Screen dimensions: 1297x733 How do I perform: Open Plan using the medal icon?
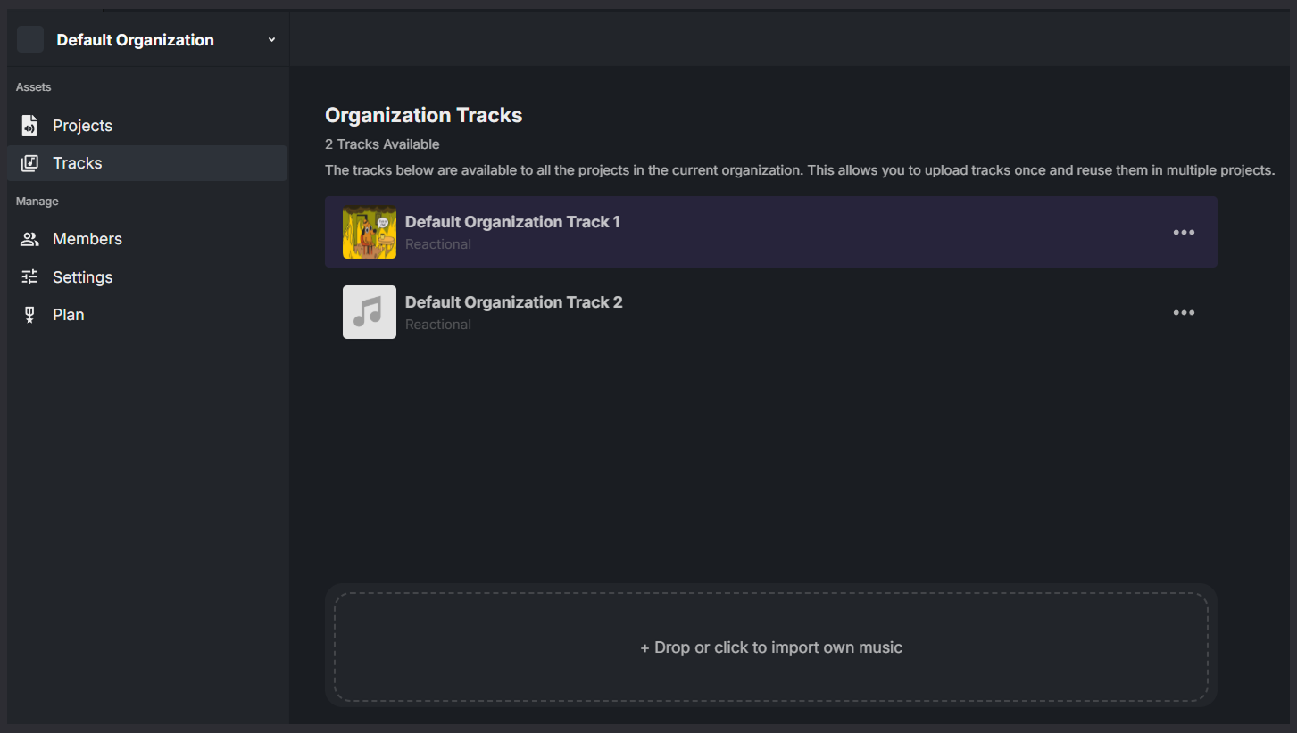click(x=30, y=314)
